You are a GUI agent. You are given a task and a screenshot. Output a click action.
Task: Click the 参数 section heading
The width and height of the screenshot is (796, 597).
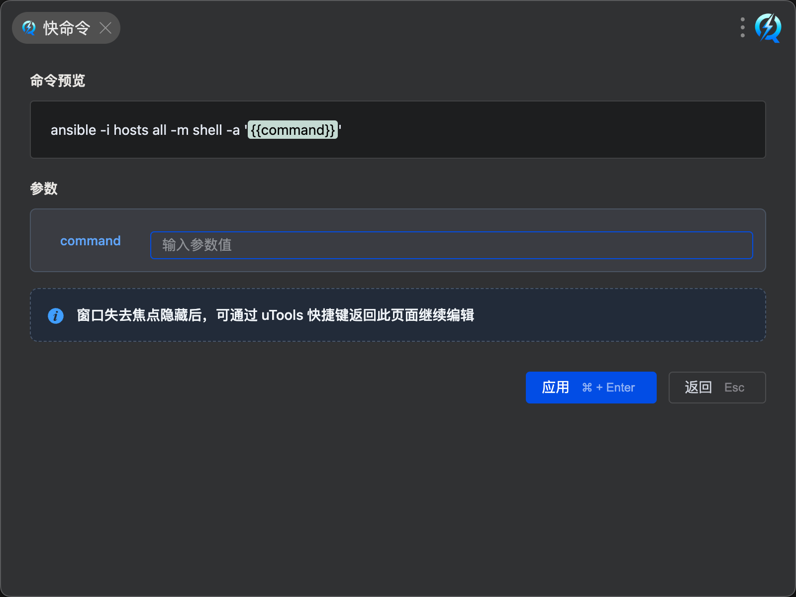pyautogui.click(x=44, y=189)
